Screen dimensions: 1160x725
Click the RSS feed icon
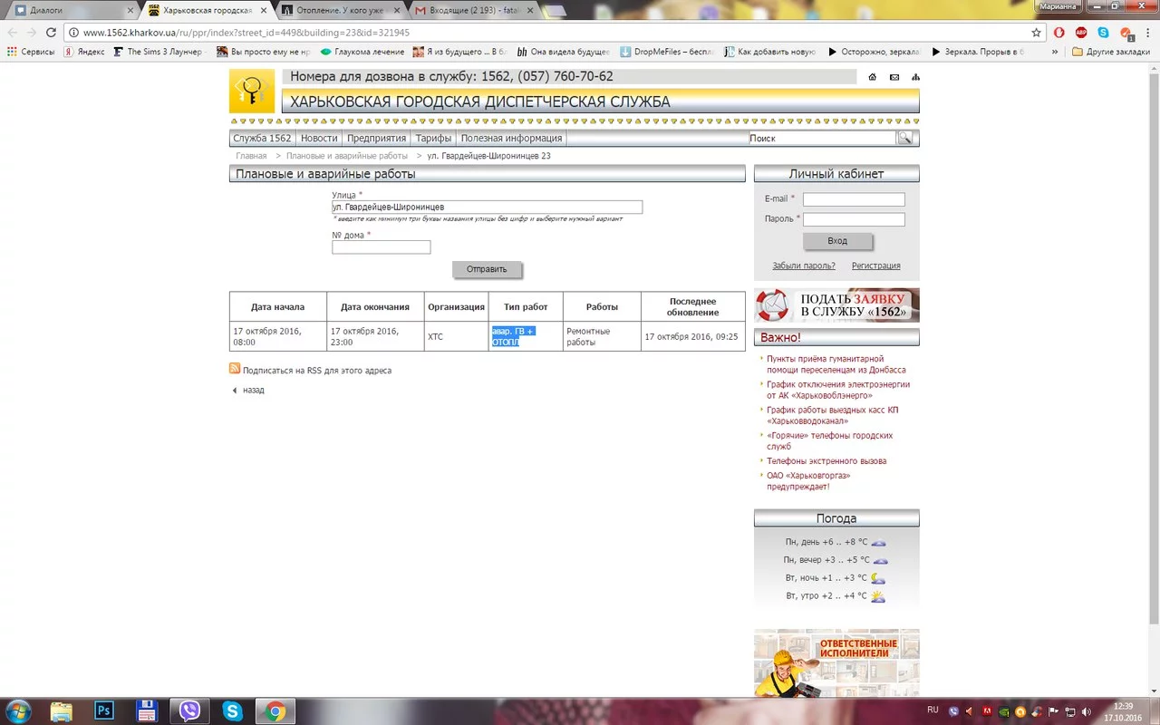235,369
